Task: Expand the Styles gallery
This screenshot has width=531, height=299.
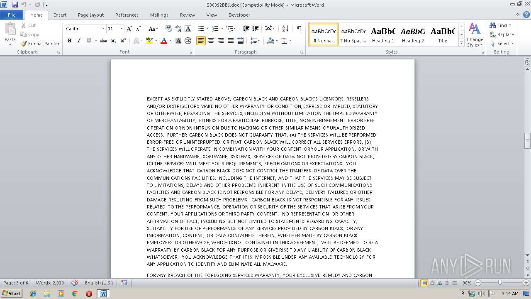Action: click(x=461, y=43)
